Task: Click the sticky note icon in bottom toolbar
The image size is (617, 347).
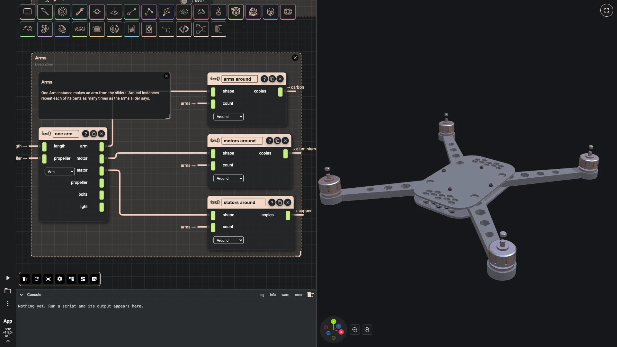Action: (94, 279)
